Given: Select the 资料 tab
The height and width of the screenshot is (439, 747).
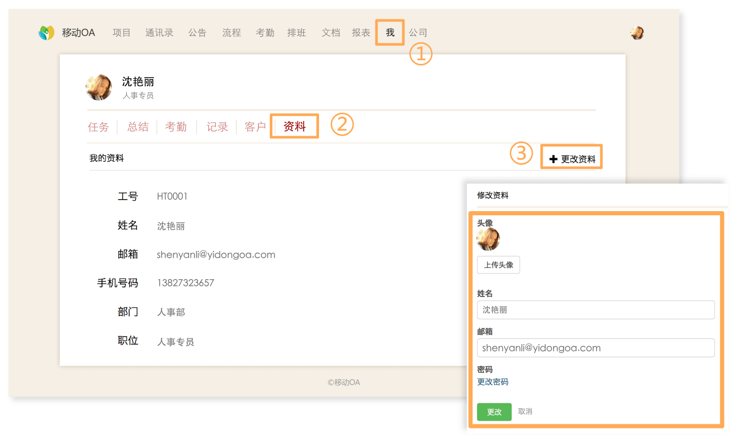Looking at the screenshot, I should [294, 126].
